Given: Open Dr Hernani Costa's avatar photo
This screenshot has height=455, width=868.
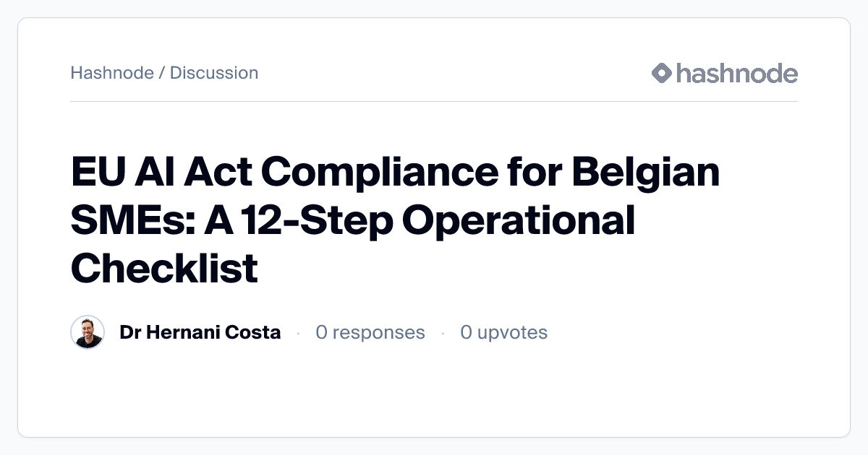Looking at the screenshot, I should click(x=88, y=332).
